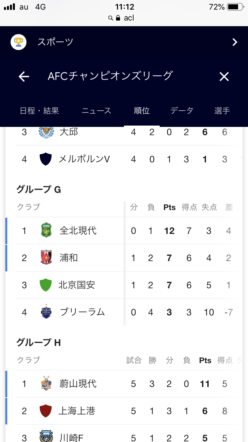
Task: Tap the 浦和 club crest
Action: [46, 258]
